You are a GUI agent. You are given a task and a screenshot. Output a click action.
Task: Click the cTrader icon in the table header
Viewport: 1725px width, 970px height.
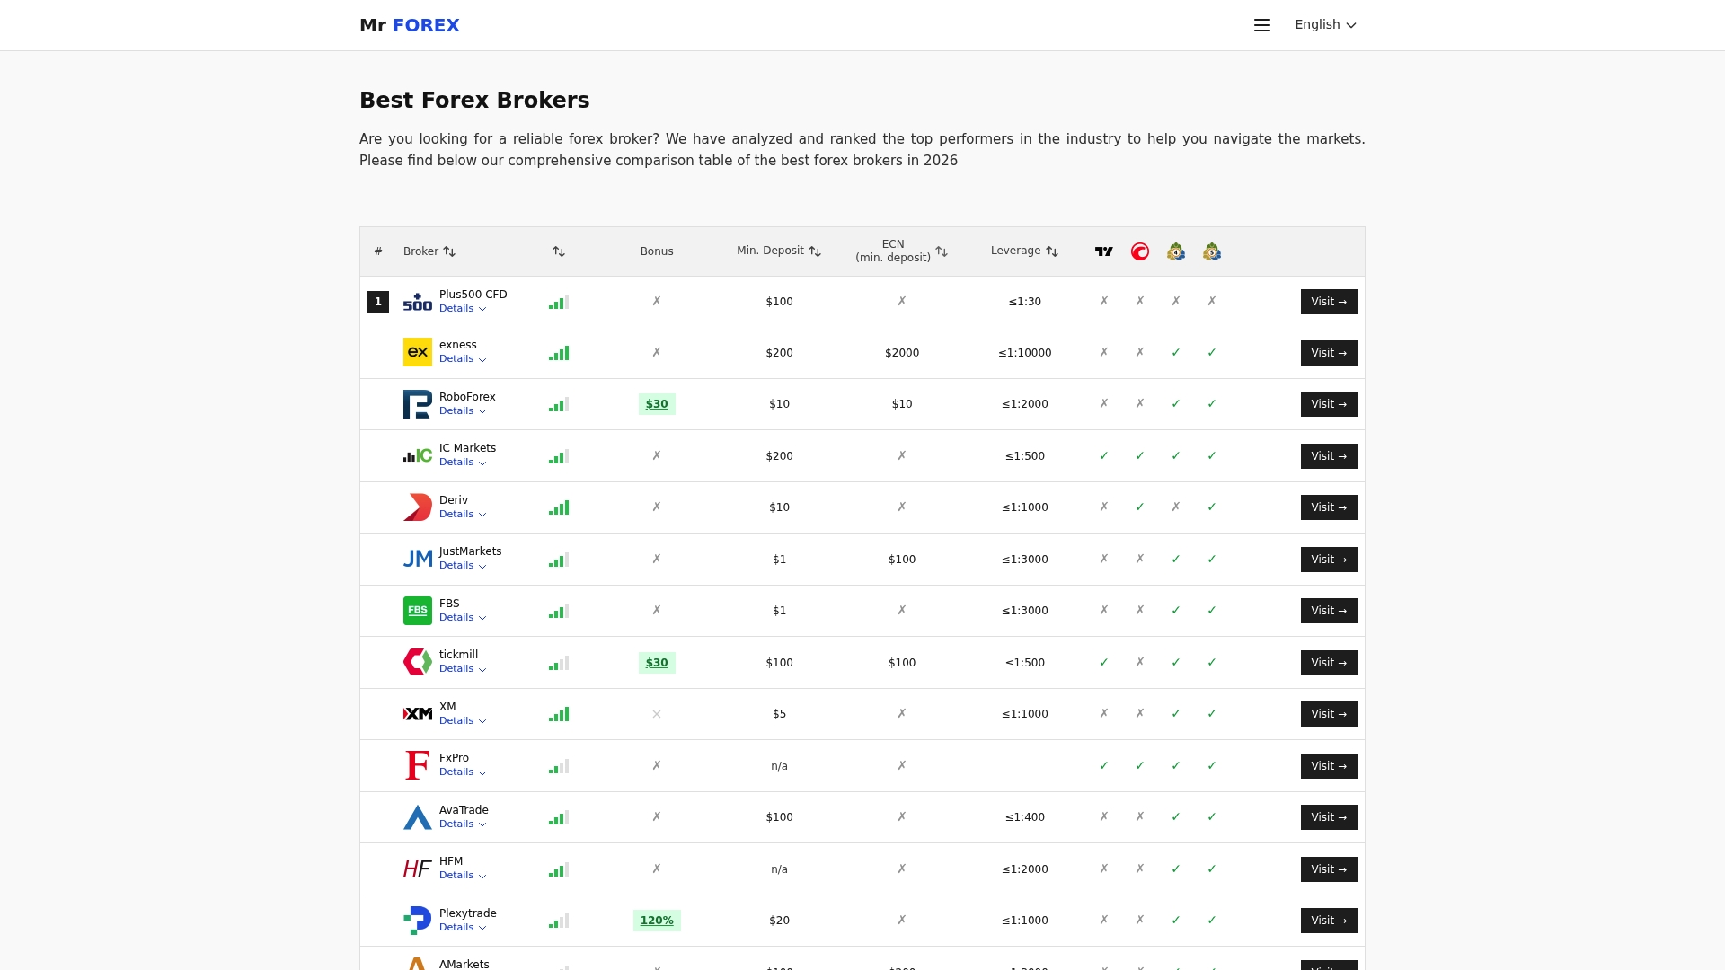pyautogui.click(x=1139, y=251)
